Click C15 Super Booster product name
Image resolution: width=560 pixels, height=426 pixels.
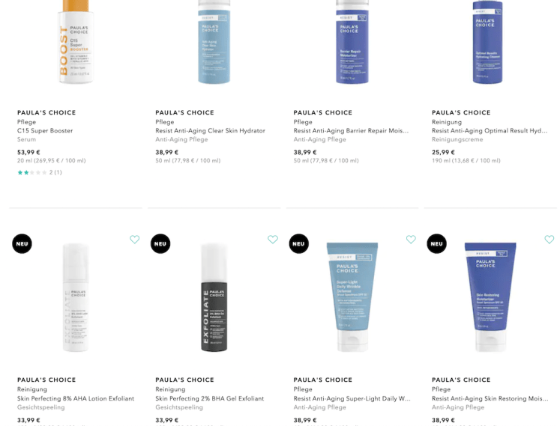[45, 130]
